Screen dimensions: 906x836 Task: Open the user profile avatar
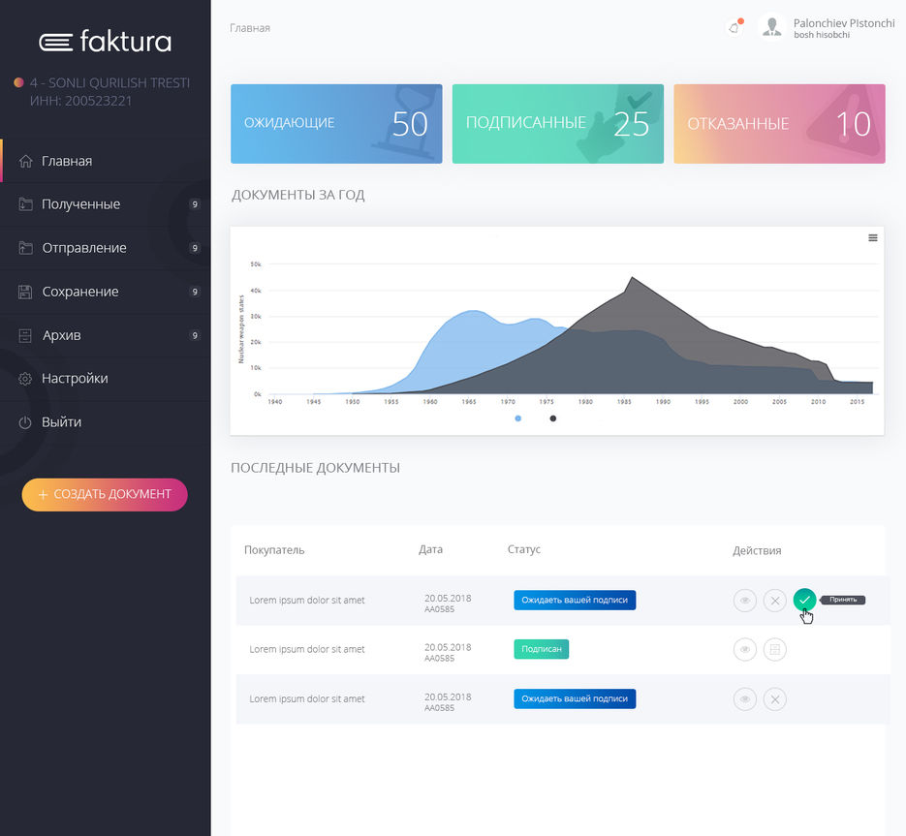click(771, 27)
